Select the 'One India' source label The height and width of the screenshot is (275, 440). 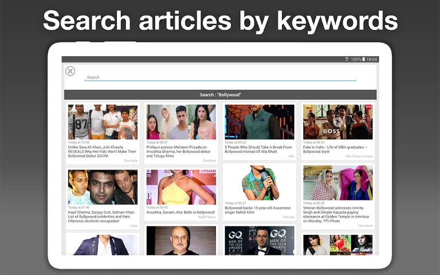(131, 161)
